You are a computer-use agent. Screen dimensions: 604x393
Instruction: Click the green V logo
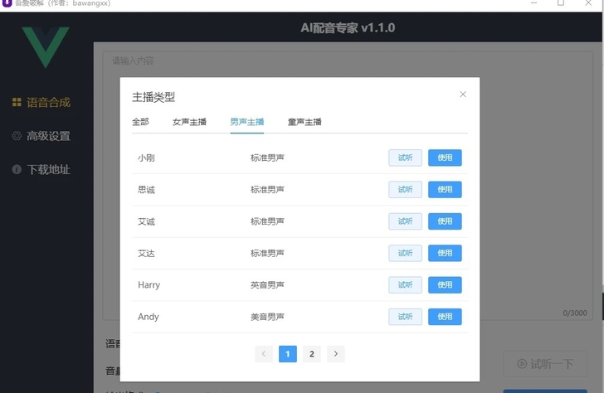[46, 47]
